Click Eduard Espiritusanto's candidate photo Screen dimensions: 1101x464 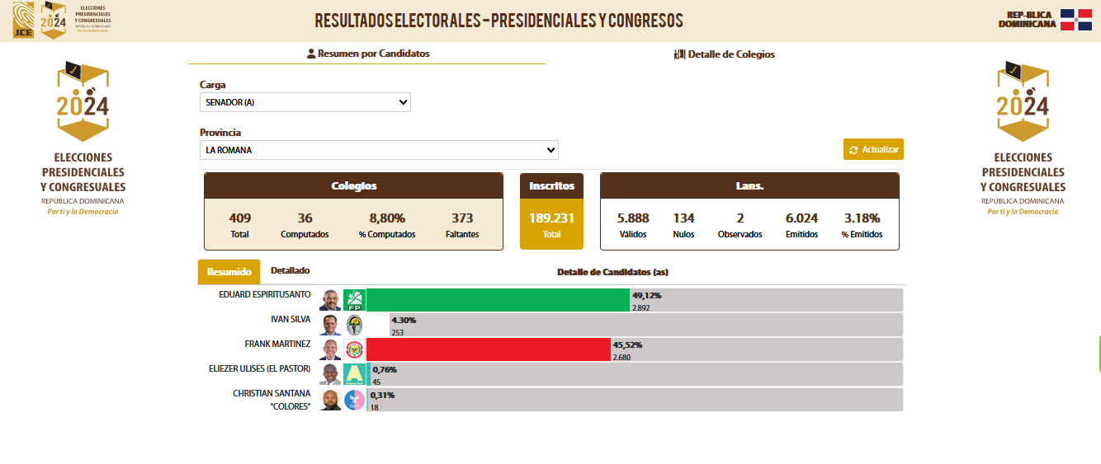tap(330, 300)
